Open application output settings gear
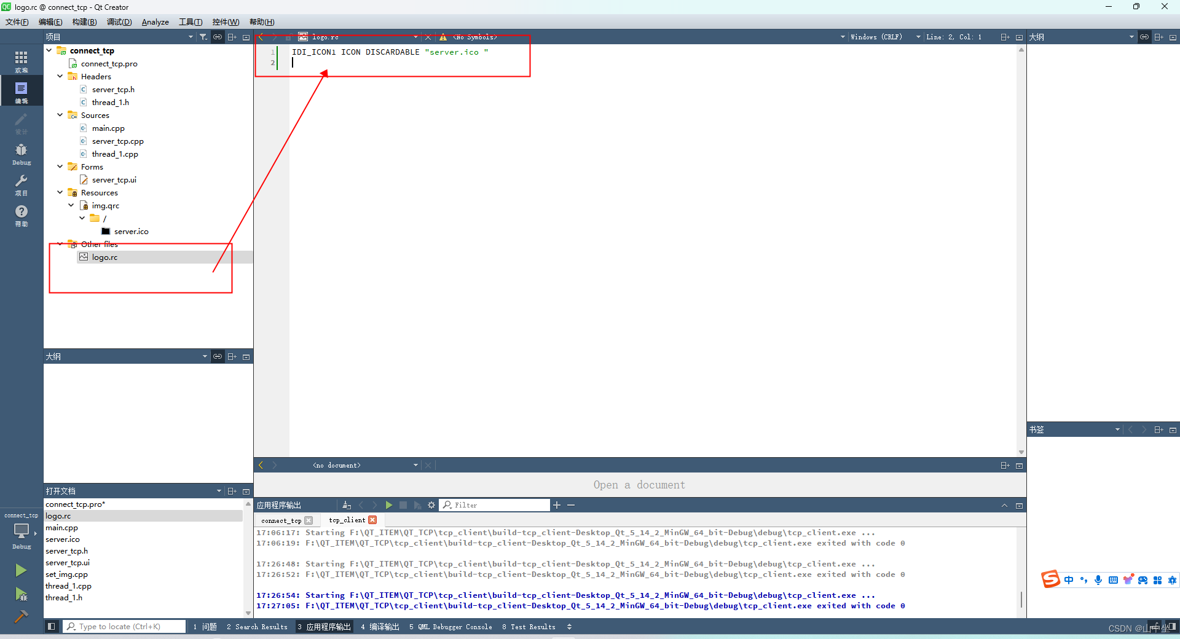This screenshot has width=1180, height=639. coord(431,505)
